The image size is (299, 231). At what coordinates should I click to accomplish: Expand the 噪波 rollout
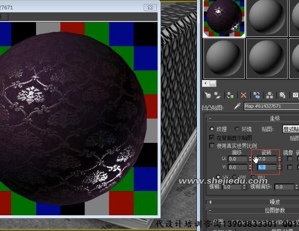pyautogui.click(x=210, y=202)
